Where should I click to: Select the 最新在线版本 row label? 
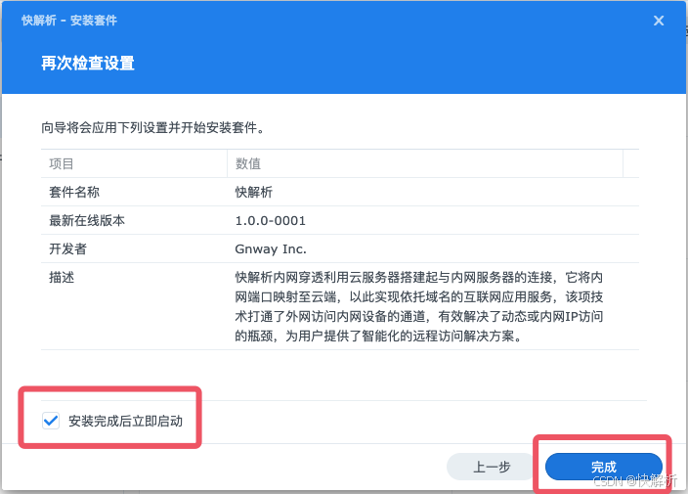(87, 220)
